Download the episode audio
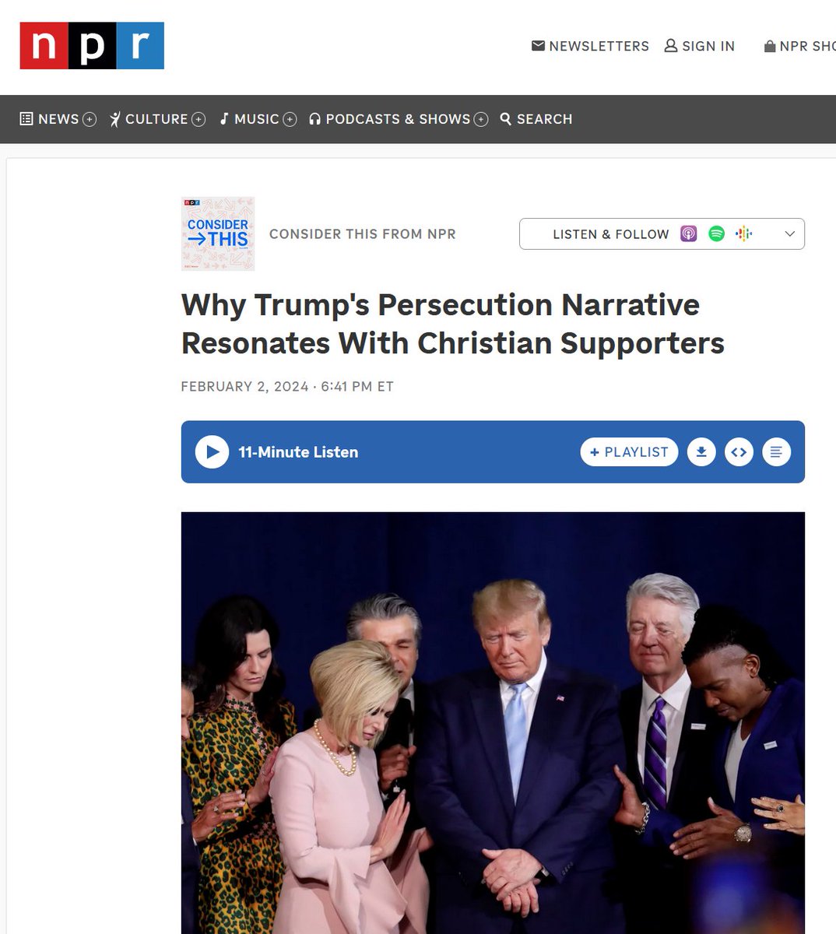Viewport: 836px width, 934px height. click(x=701, y=452)
